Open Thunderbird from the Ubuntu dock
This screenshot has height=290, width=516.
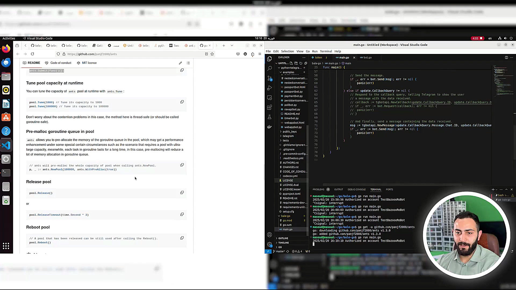[x=6, y=63]
